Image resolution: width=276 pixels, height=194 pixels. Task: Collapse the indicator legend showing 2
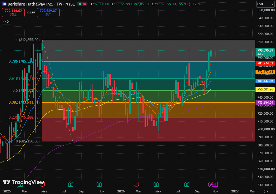(x=6, y=22)
